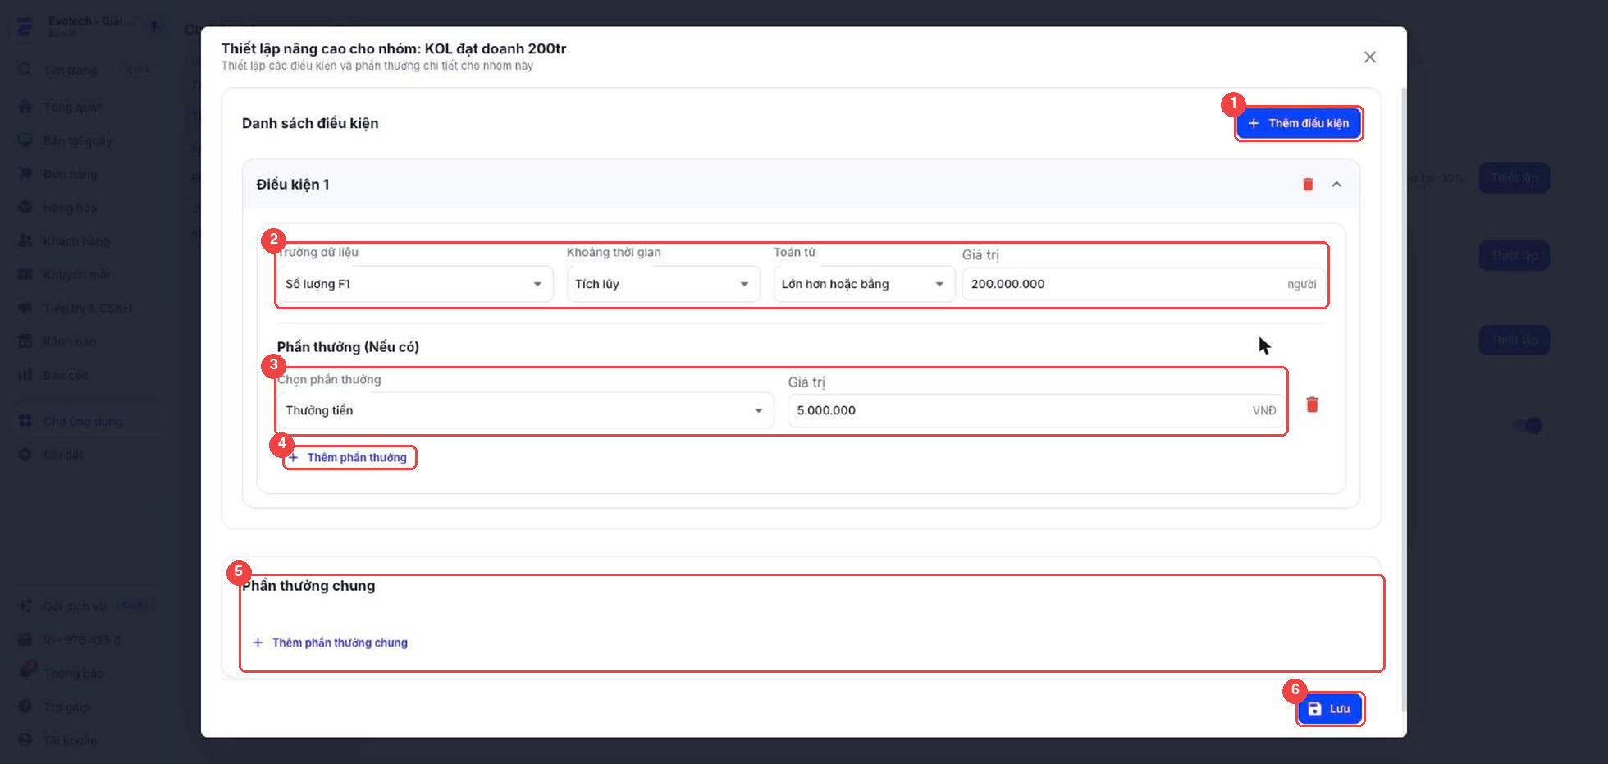Click Thêm phần thưởng chung link
This screenshot has width=1608, height=764.
pyautogui.click(x=331, y=643)
